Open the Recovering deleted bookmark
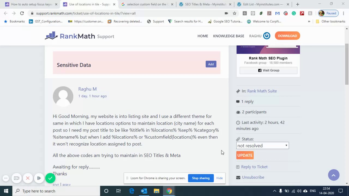 (x=125, y=21)
